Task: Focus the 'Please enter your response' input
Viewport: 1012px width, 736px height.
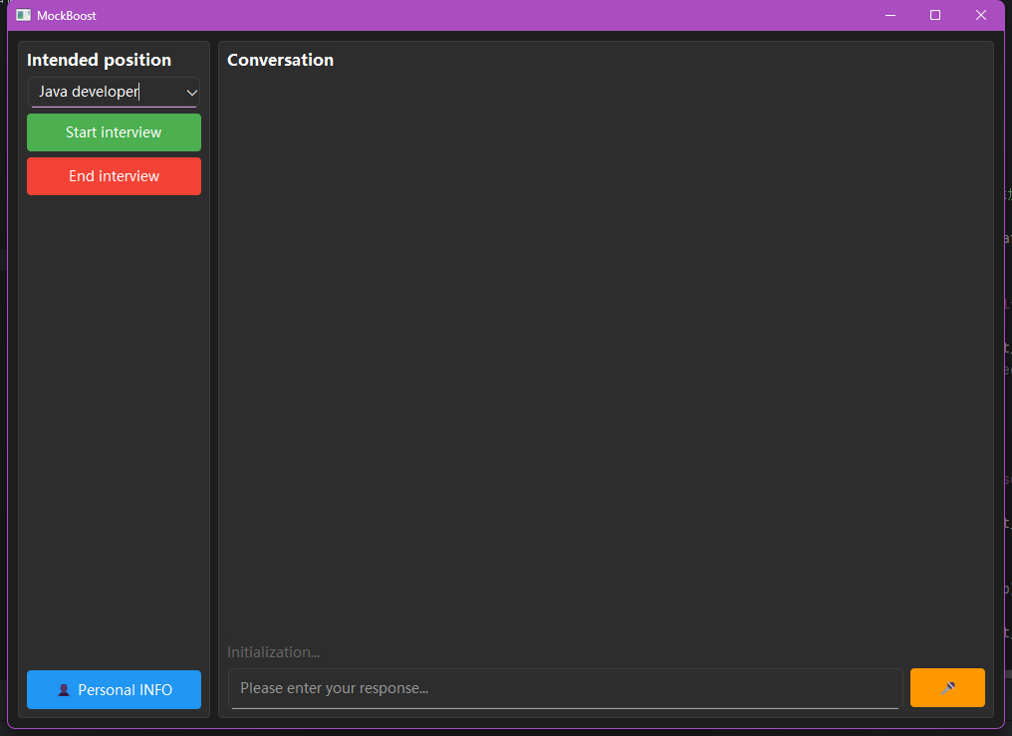Action: [565, 688]
